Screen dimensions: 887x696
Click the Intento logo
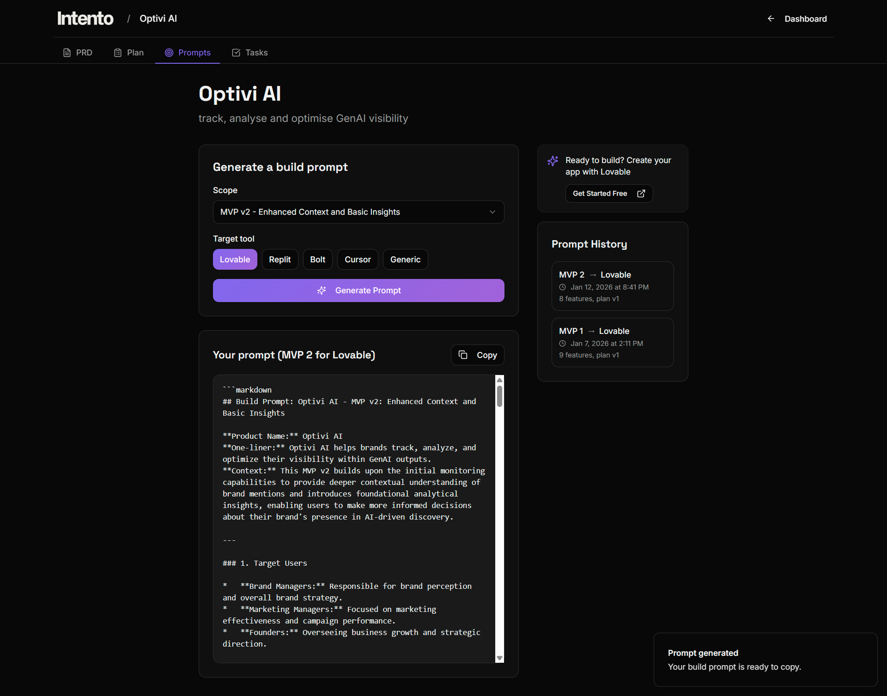click(x=85, y=18)
